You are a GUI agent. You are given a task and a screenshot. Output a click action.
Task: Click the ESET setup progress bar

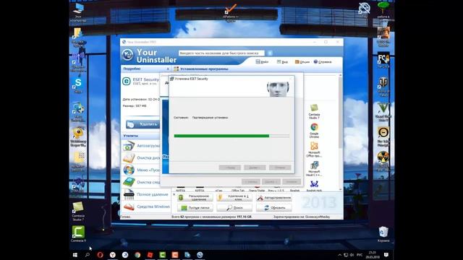231,136
